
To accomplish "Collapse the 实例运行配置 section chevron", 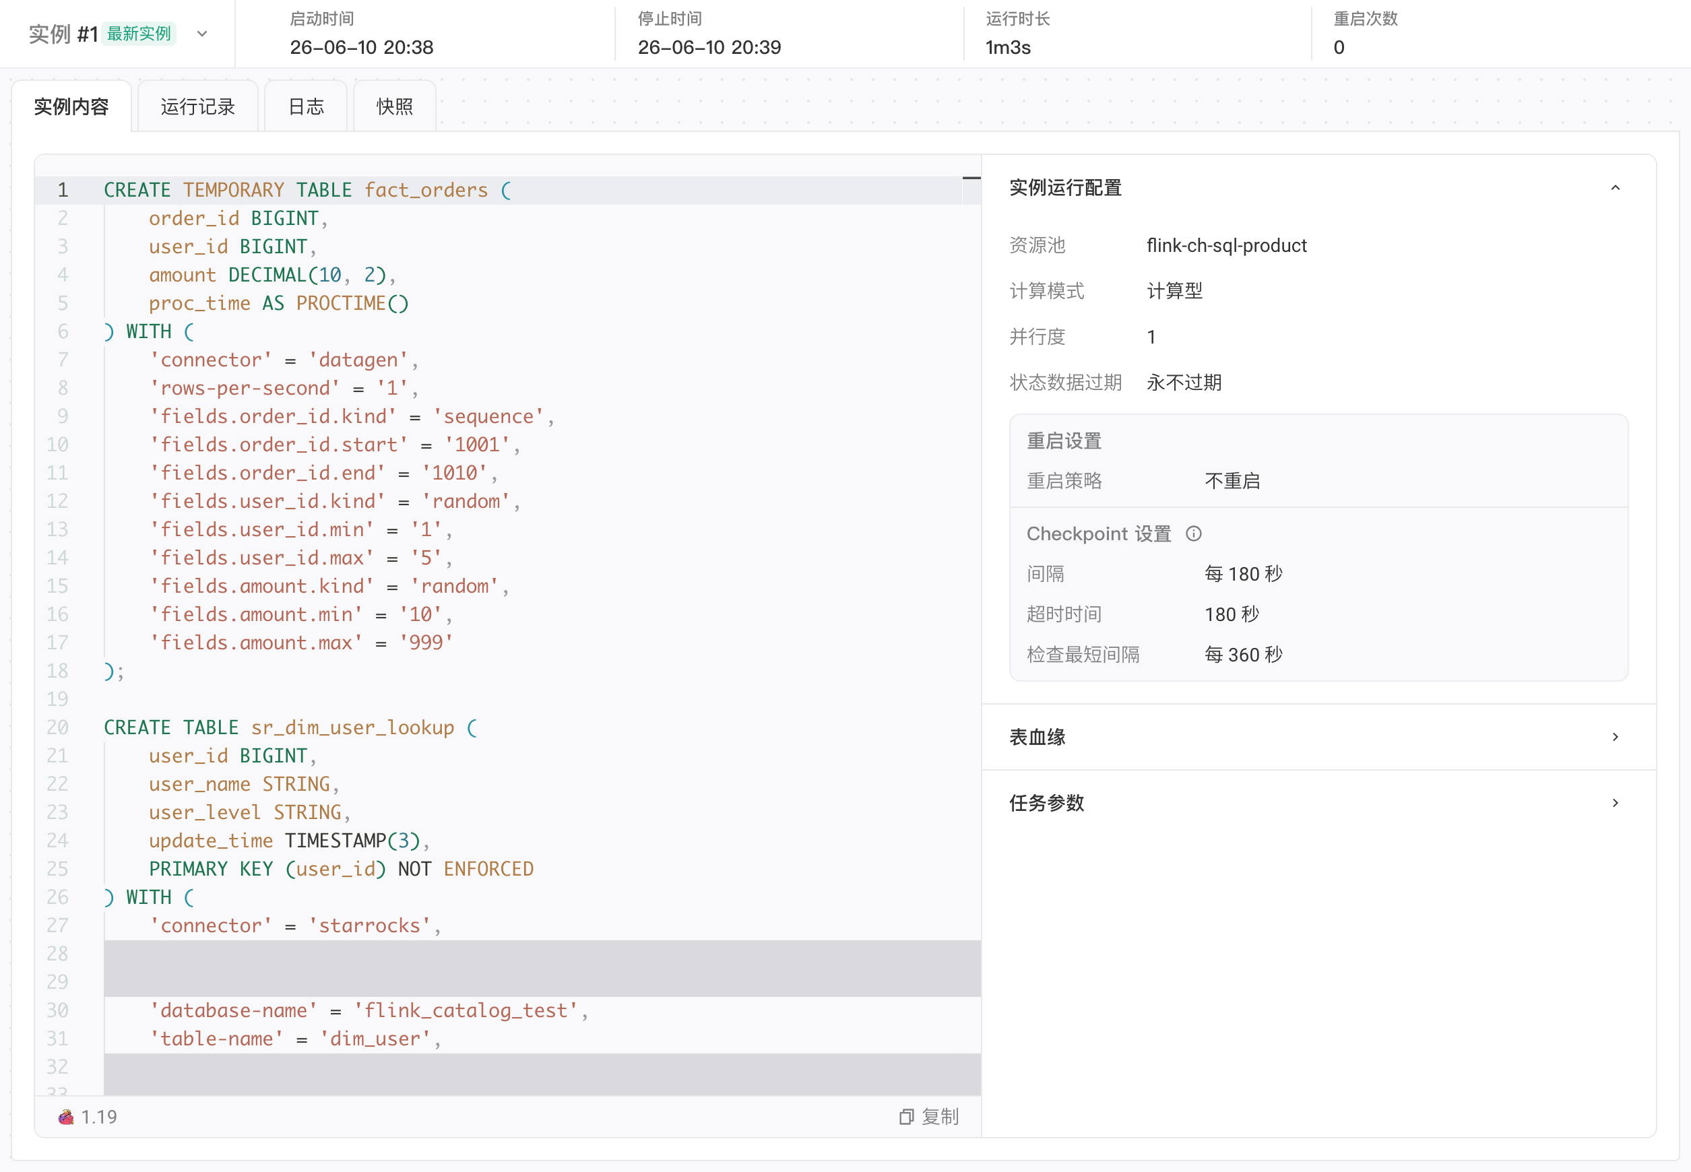I will 1615,188.
